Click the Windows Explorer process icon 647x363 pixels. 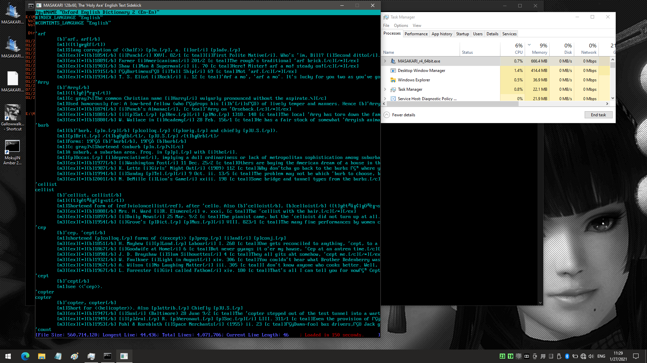(x=393, y=80)
